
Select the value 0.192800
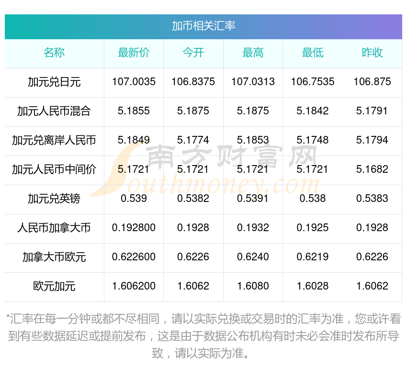[x=134, y=228]
